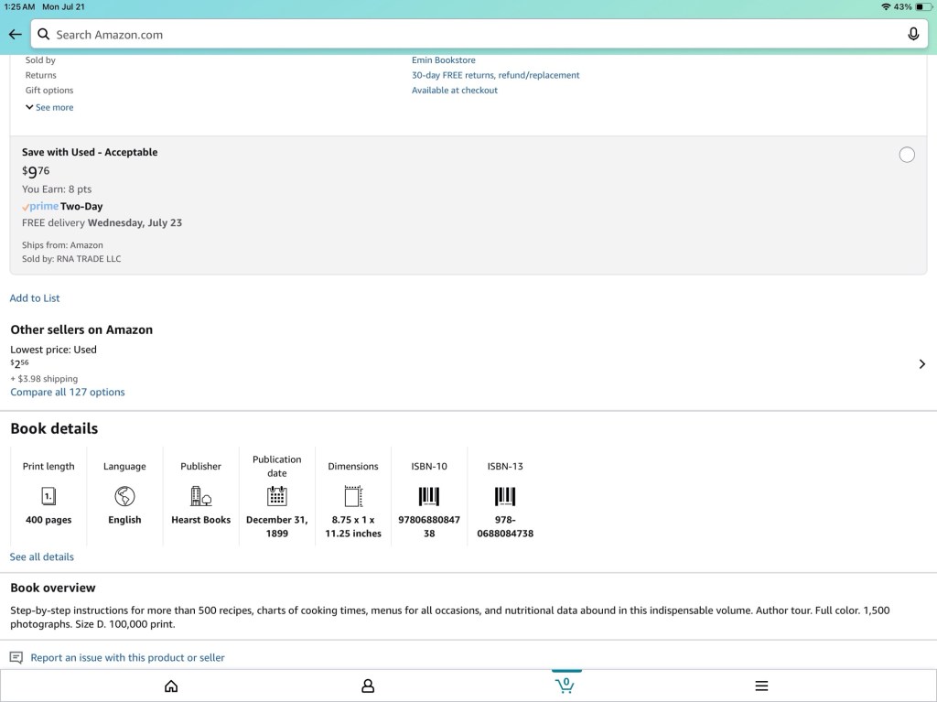The height and width of the screenshot is (702, 937).
Task: Tap the Hearst Books publisher icon
Action: (x=200, y=496)
